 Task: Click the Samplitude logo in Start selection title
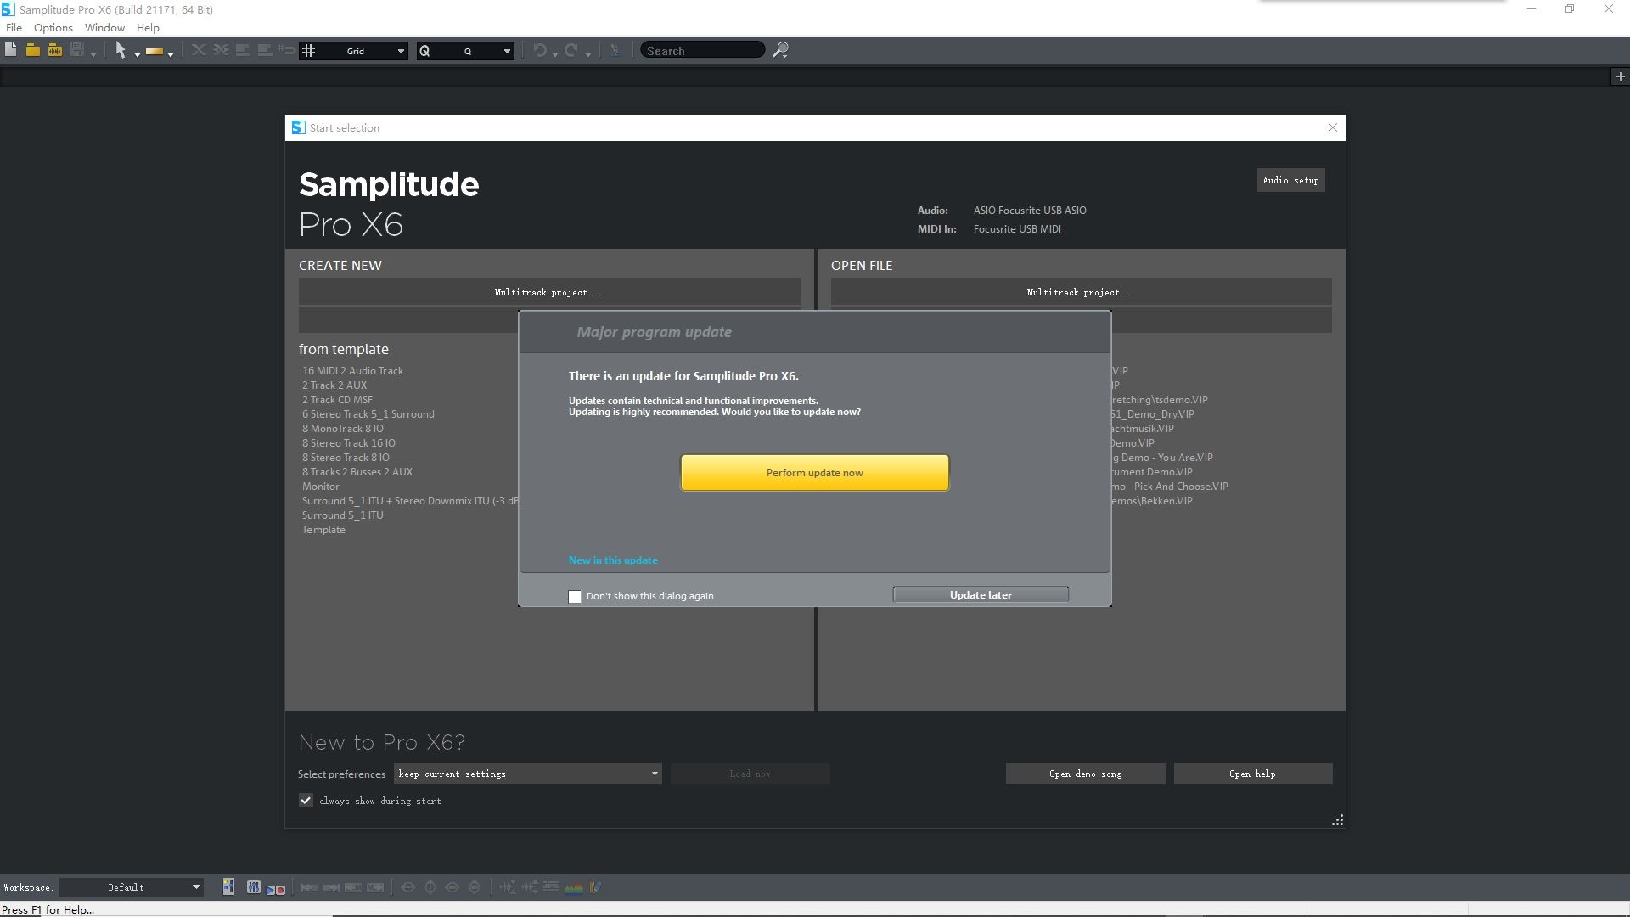tap(298, 127)
